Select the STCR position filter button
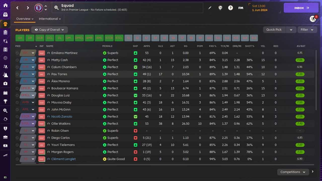 click(109, 38)
